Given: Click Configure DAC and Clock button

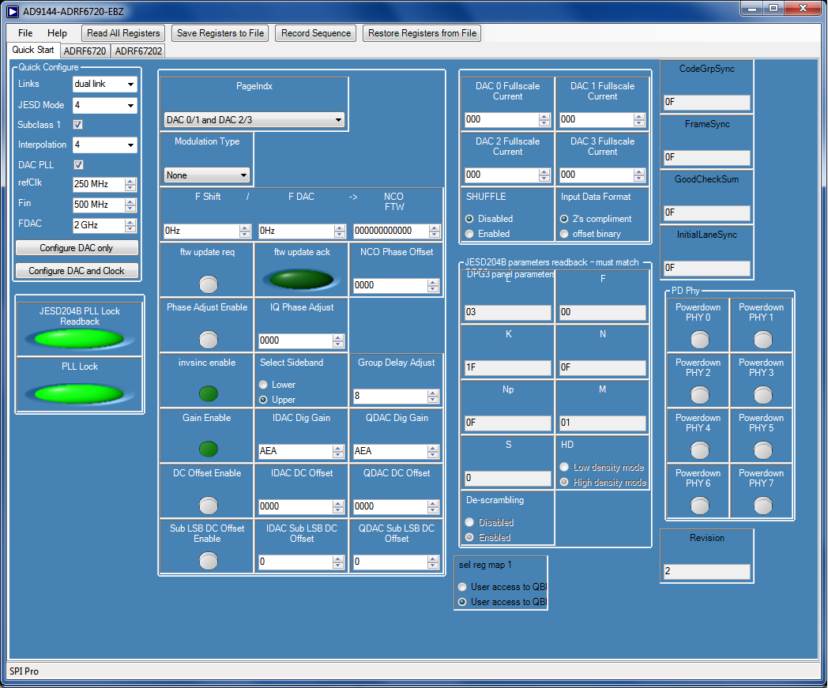Looking at the screenshot, I should 77,270.
